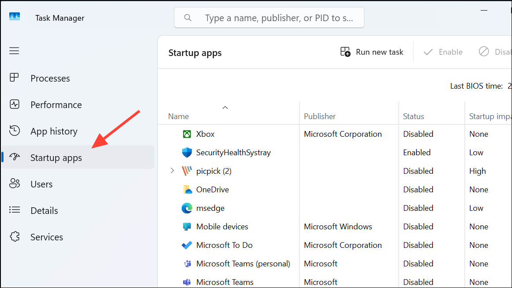
Task: Minimize the Task Manager window
Action: tap(484, 11)
